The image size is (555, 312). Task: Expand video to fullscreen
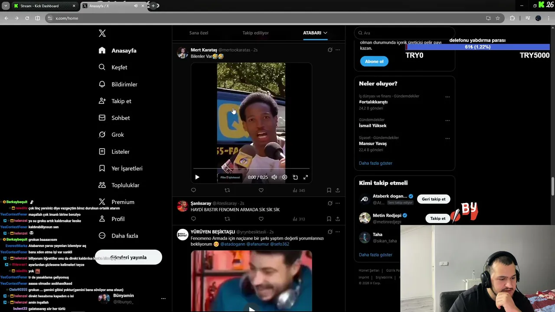(306, 177)
